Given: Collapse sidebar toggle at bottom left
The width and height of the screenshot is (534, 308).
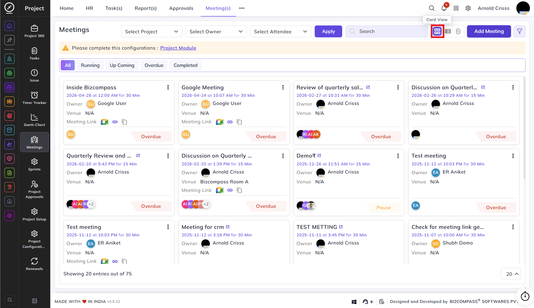Looking at the screenshot, I should tap(34, 301).
